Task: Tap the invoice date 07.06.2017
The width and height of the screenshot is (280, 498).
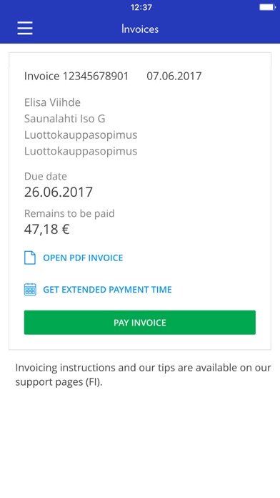Action: pyautogui.click(x=174, y=77)
